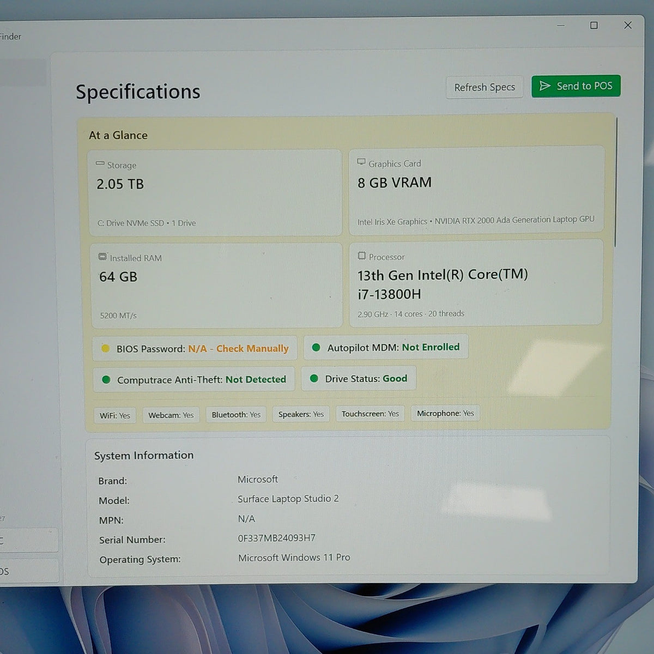Click the green Autopilot MDM status dot
The height and width of the screenshot is (654, 654).
[316, 347]
